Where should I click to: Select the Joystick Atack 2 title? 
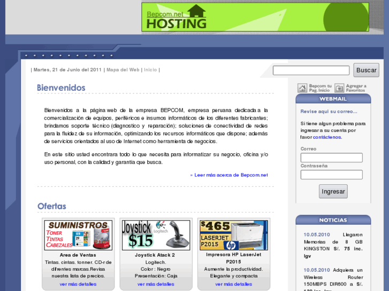tap(155, 255)
